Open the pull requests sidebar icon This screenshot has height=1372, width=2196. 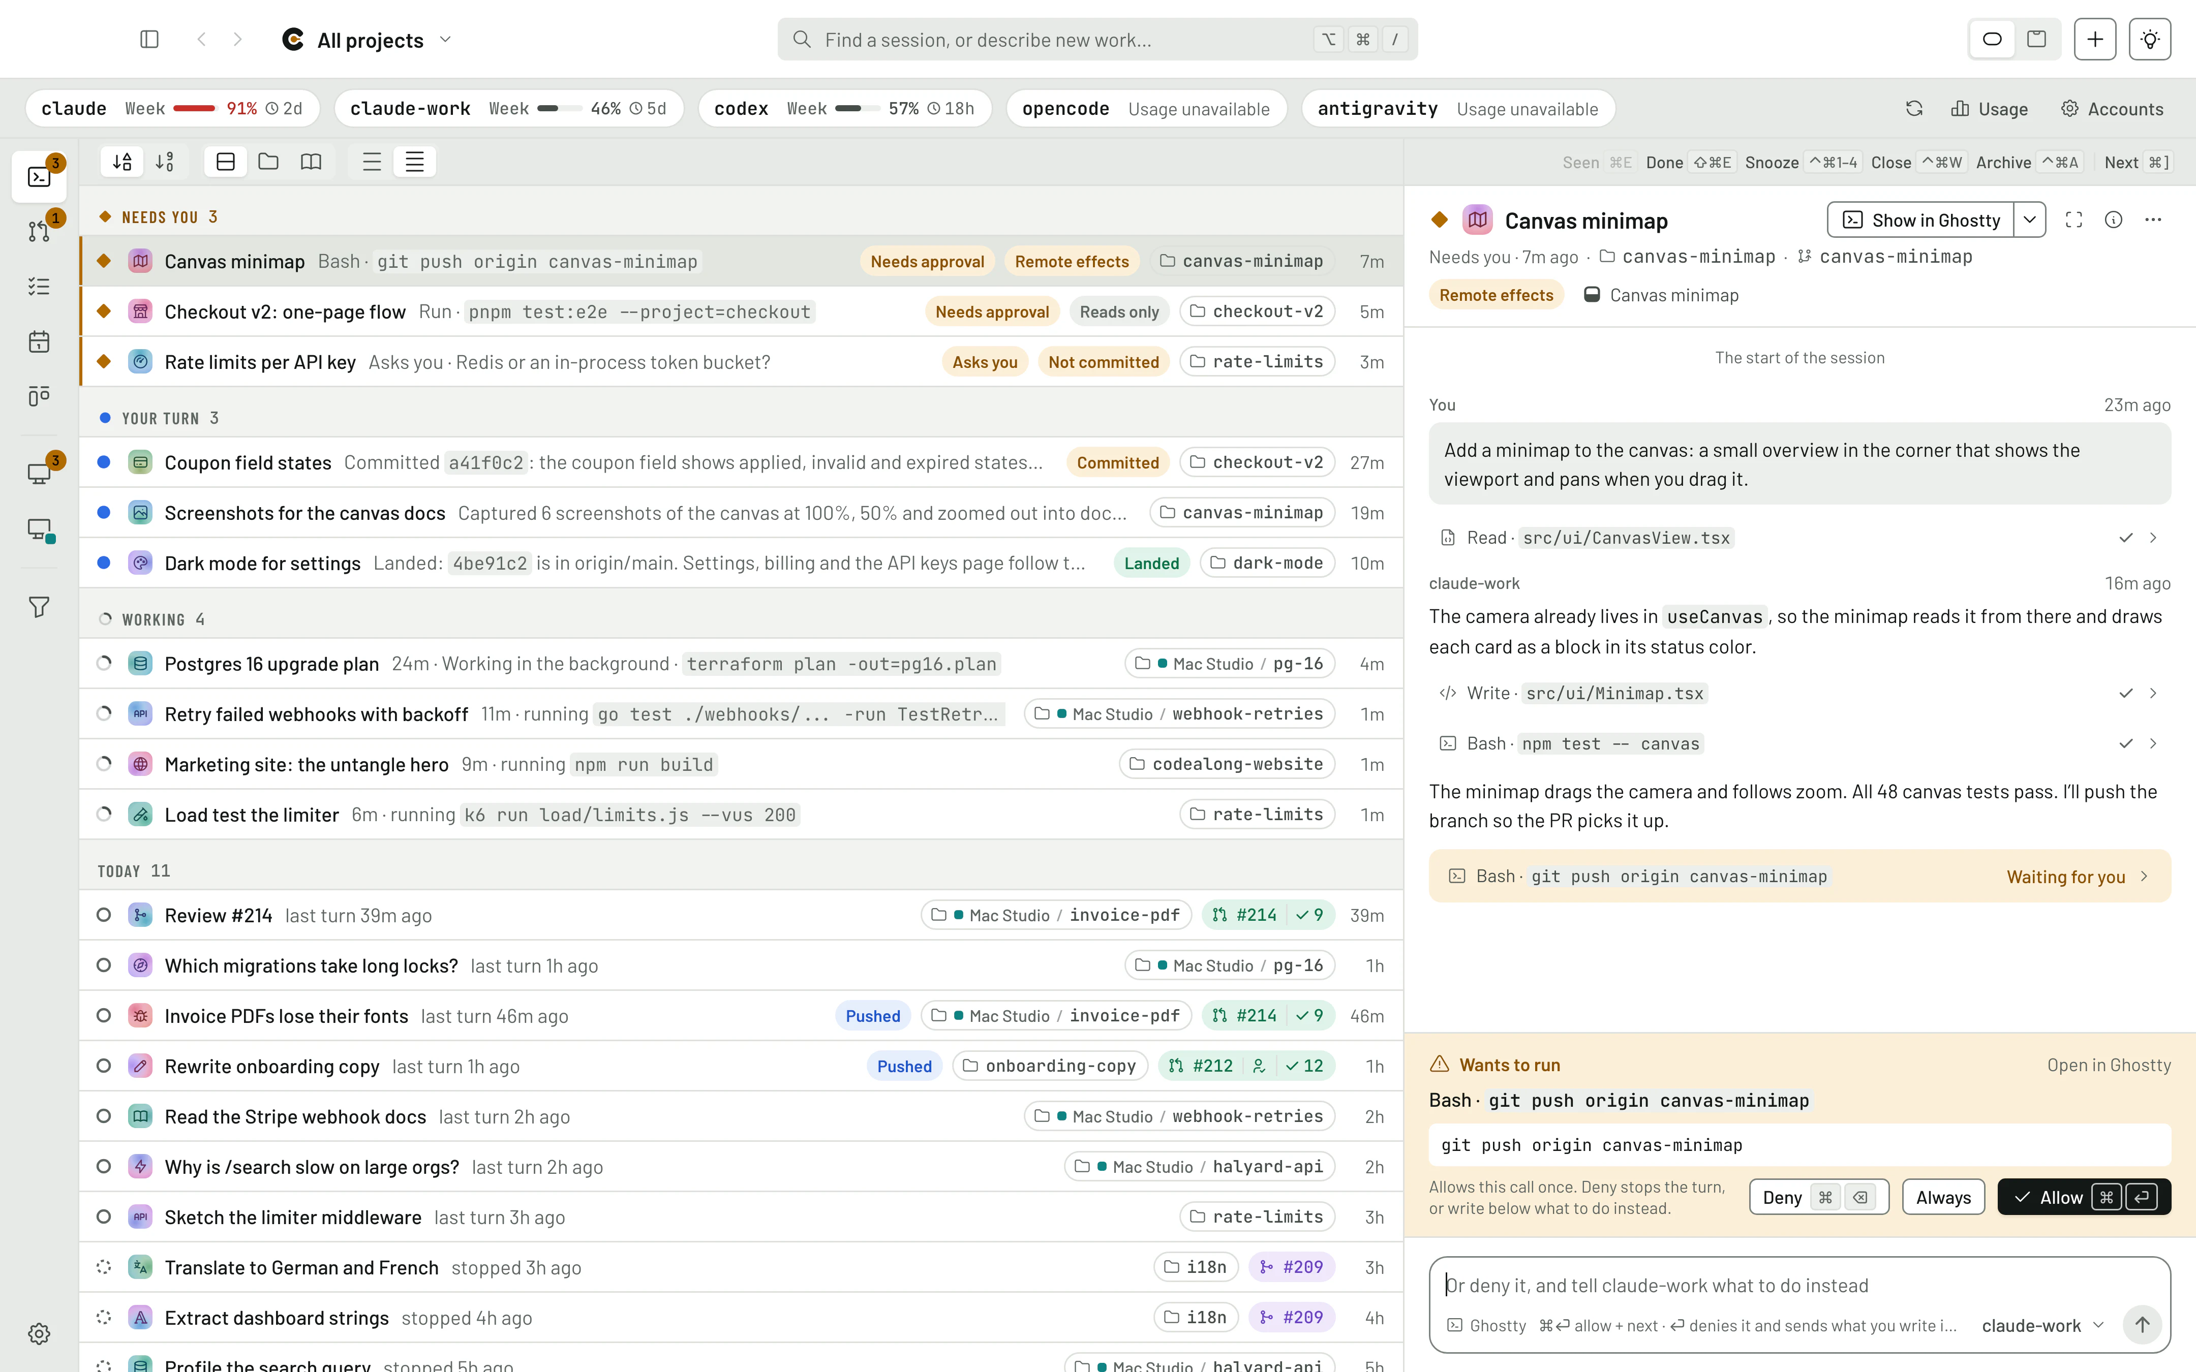(39, 231)
